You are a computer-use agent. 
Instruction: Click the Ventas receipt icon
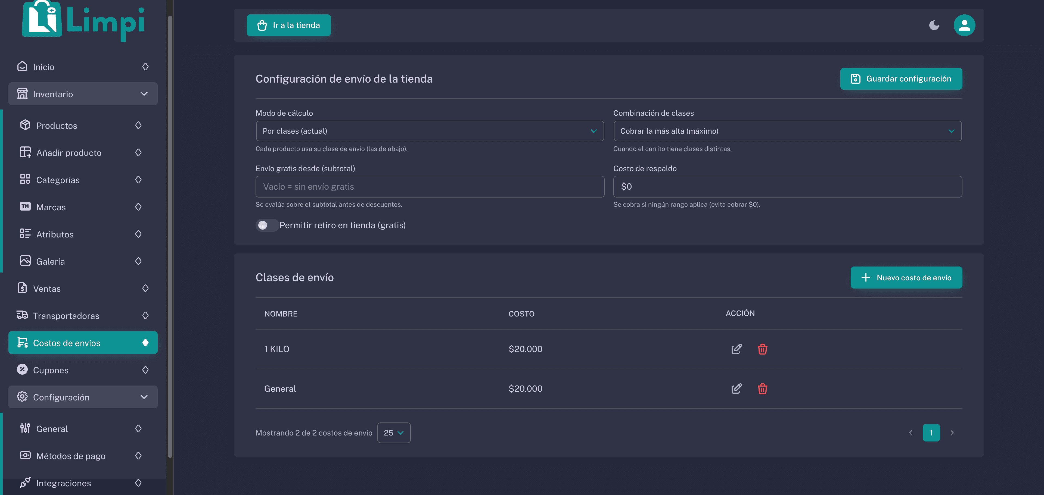coord(22,288)
